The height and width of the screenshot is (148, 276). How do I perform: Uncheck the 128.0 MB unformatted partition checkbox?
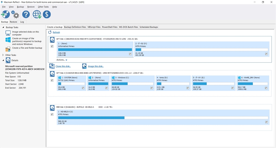tap(130, 54)
